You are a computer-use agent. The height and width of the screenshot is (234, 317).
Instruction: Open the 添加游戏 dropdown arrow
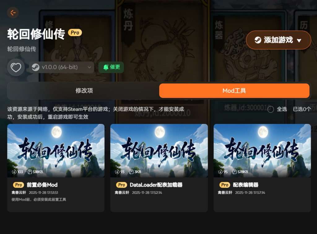(x=299, y=40)
